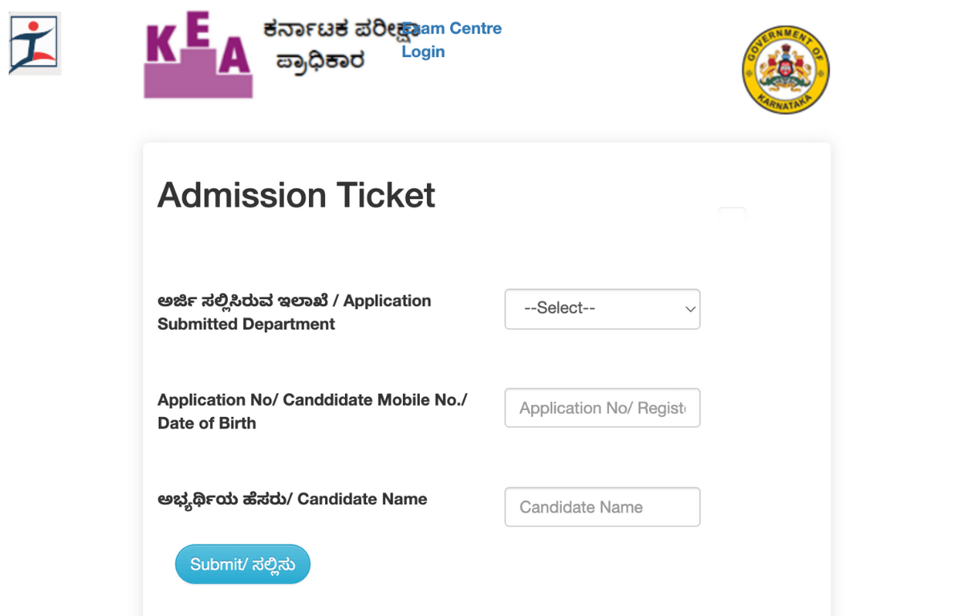Viewport: 963px width, 616px height.
Task: Click the faint empty box beside Admission Ticket
Action: [x=732, y=213]
